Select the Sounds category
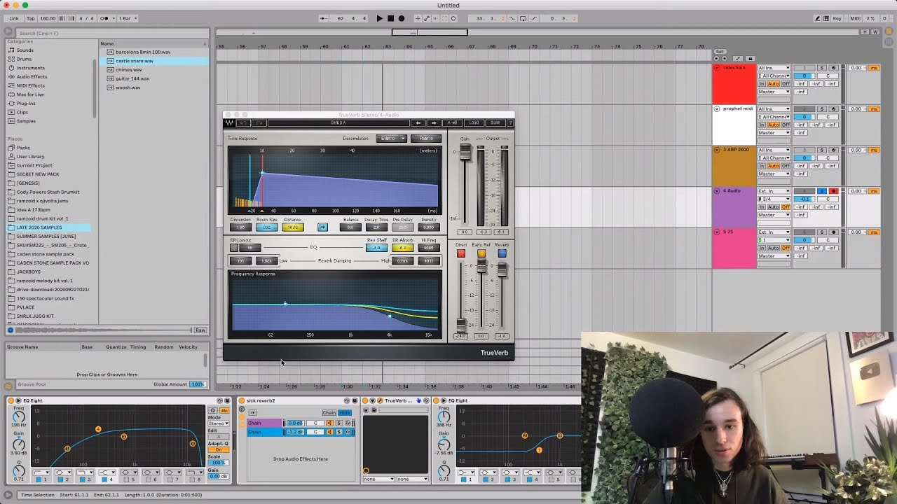The image size is (897, 504). [25, 50]
